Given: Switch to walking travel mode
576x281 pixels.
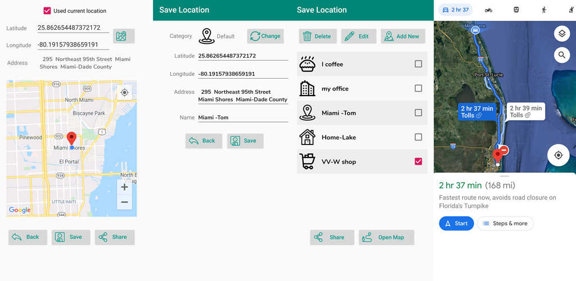Looking at the screenshot, I should 544,10.
